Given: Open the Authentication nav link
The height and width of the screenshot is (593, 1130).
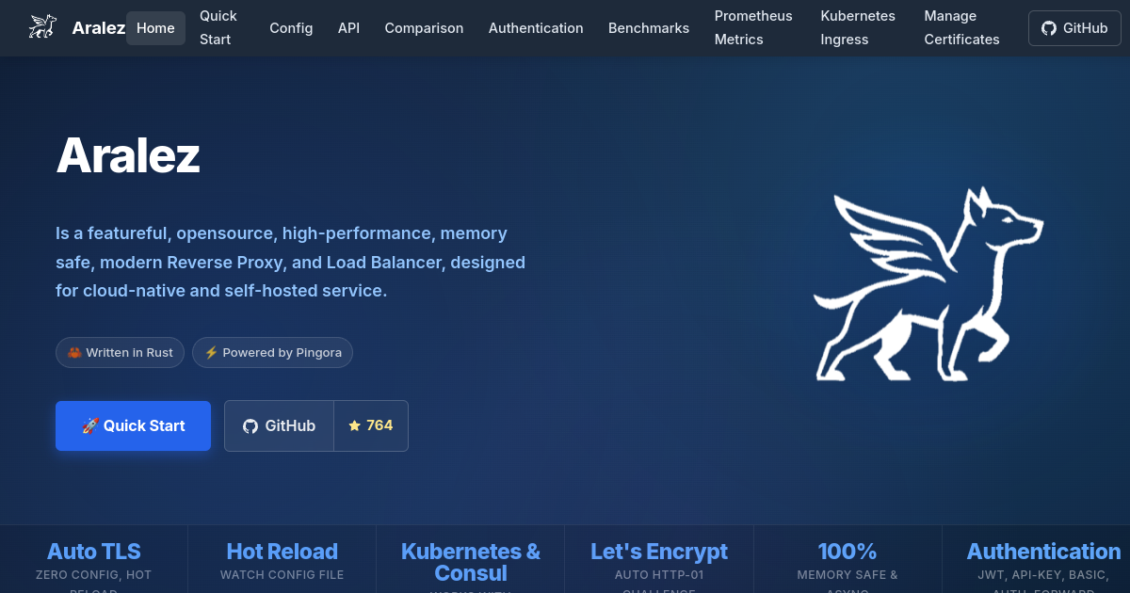Looking at the screenshot, I should pyautogui.click(x=536, y=28).
